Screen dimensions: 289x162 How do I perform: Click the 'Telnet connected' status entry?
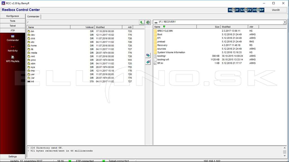pyautogui.click(x=119, y=161)
